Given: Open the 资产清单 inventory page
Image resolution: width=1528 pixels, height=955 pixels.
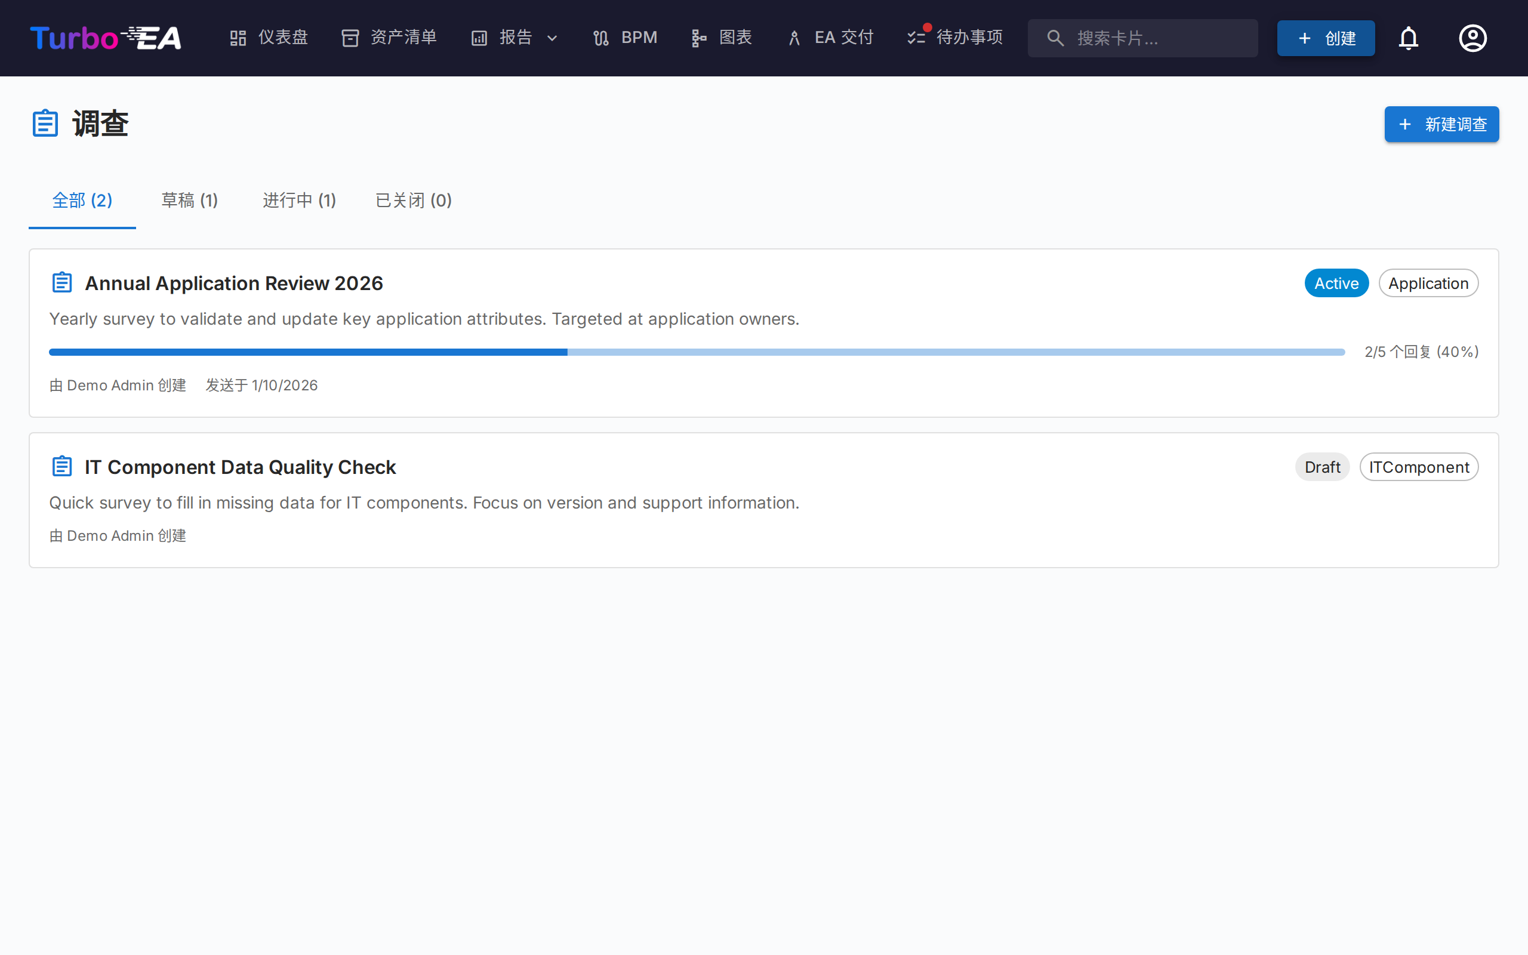Looking at the screenshot, I should [x=389, y=38].
